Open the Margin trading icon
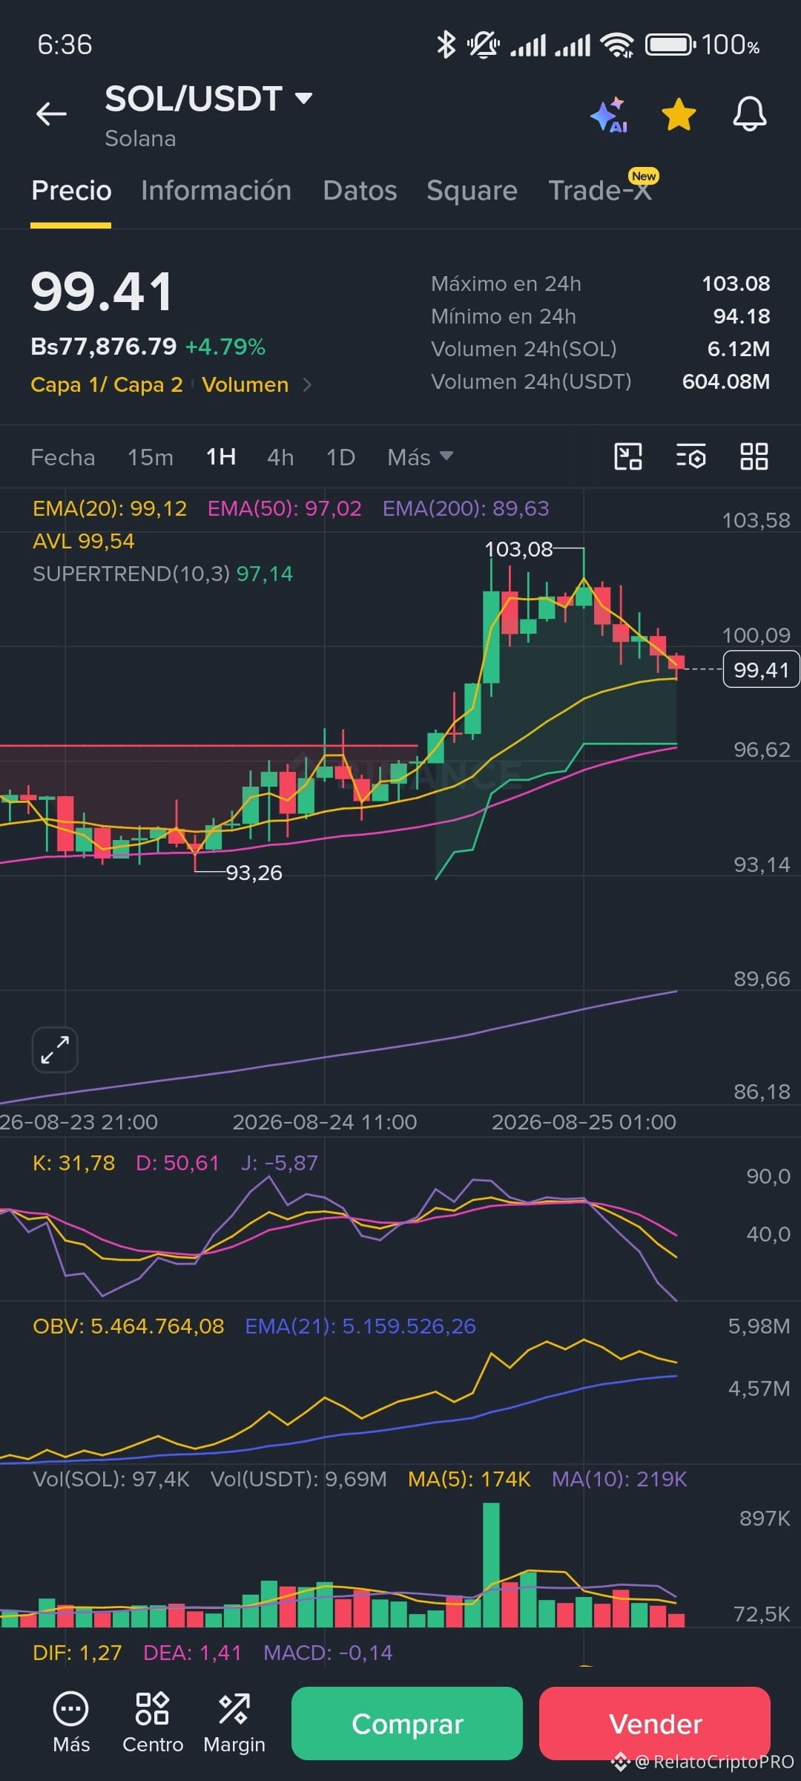Screen dimensions: 801x1781 point(234,1723)
